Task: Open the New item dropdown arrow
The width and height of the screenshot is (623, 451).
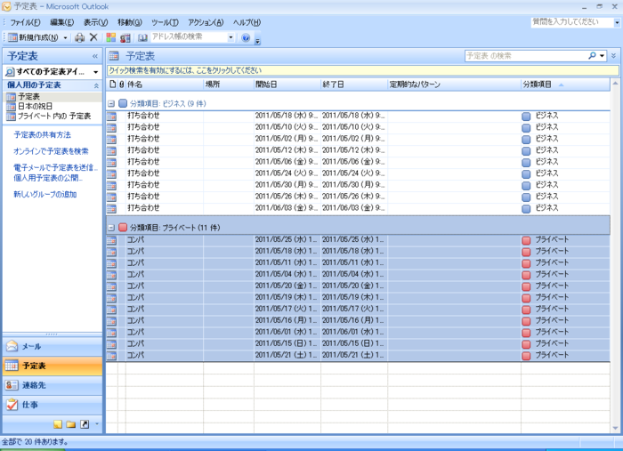Action: point(66,37)
